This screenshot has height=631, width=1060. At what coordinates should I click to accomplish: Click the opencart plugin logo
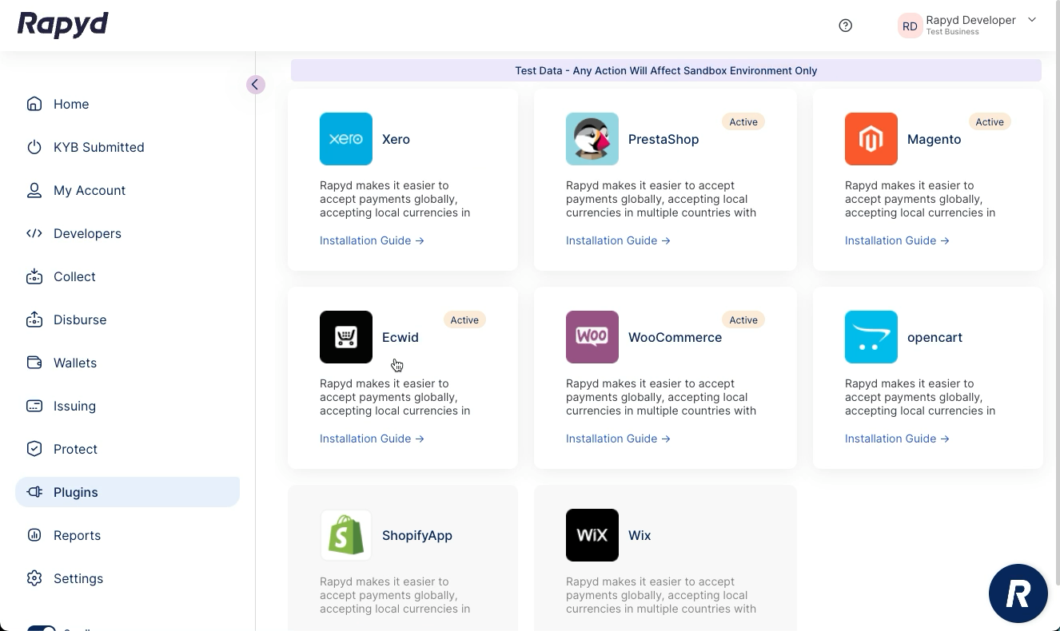(871, 337)
